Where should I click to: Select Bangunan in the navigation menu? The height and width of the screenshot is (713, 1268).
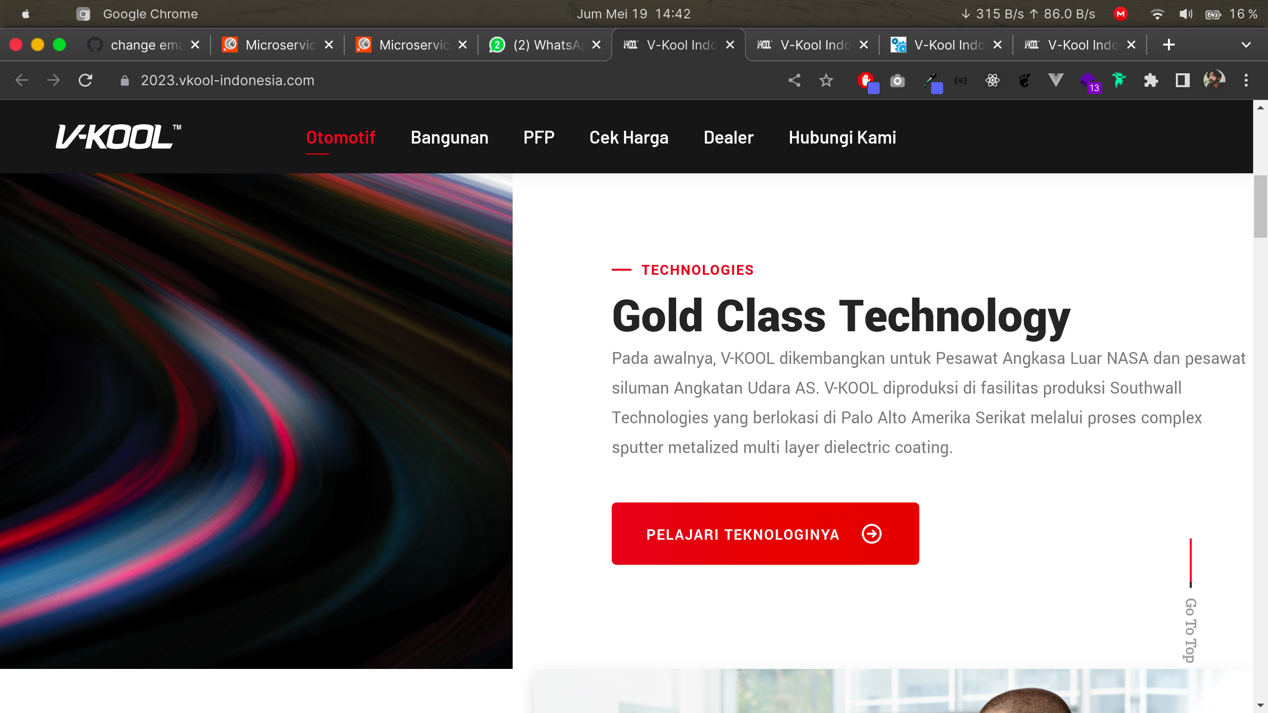[x=449, y=137]
